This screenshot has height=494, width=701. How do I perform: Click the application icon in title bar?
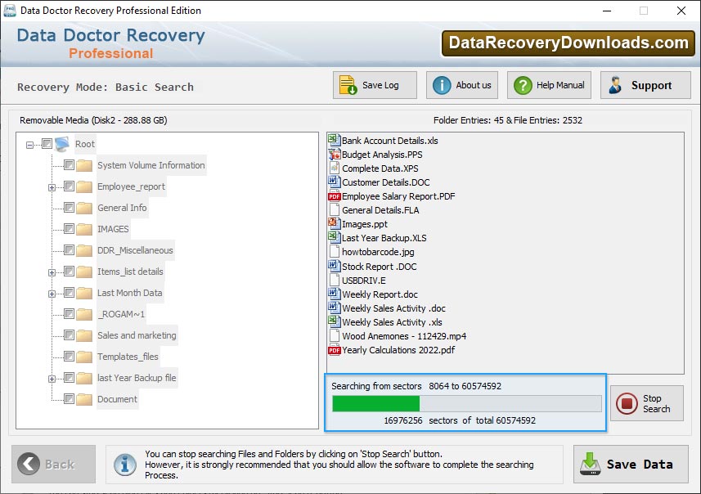pyautogui.click(x=9, y=11)
